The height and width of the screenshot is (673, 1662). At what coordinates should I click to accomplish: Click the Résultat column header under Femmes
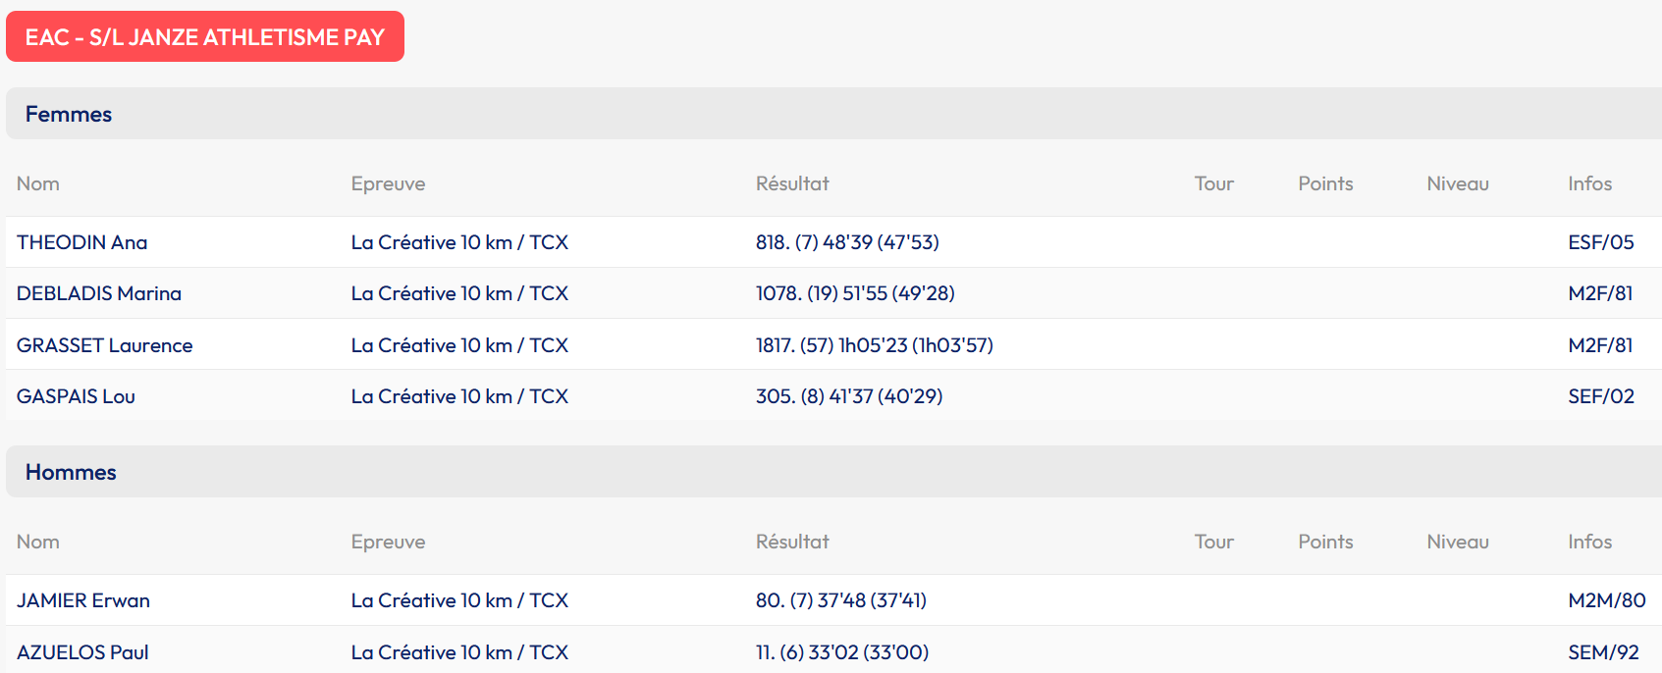coord(792,184)
